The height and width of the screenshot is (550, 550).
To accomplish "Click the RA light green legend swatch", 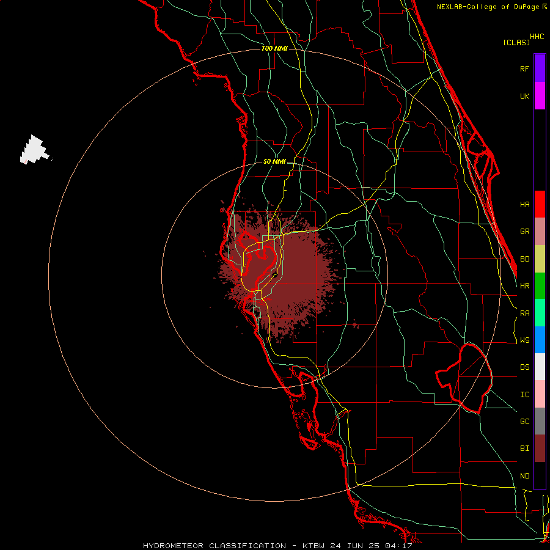I will 540,313.
